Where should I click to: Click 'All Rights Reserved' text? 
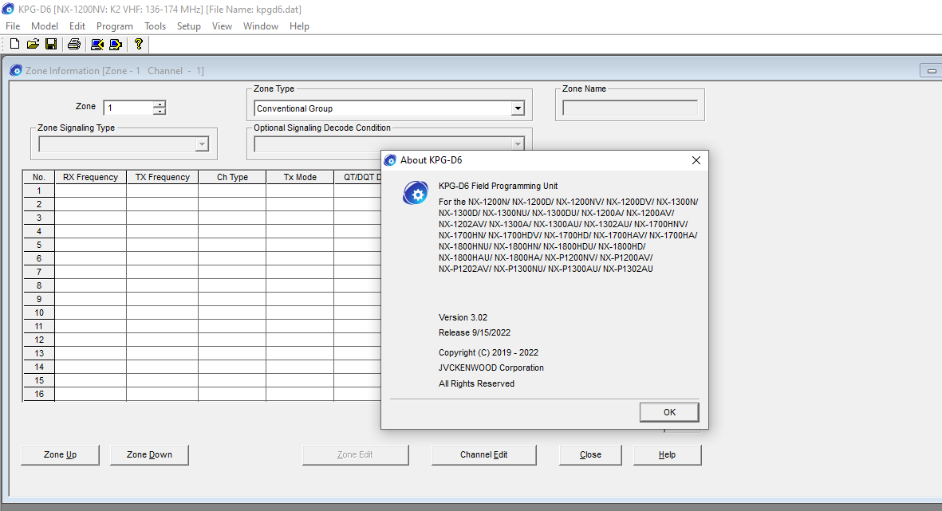coord(476,383)
